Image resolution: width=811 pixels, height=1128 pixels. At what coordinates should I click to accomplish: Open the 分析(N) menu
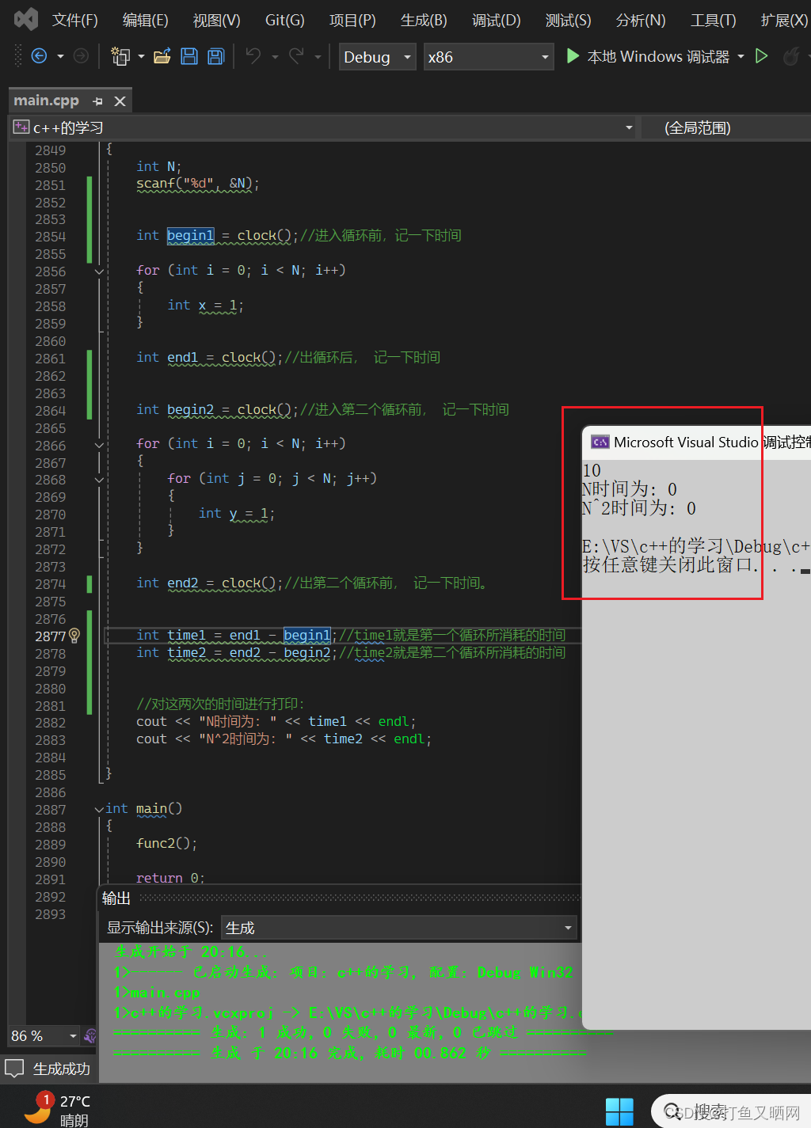point(641,20)
